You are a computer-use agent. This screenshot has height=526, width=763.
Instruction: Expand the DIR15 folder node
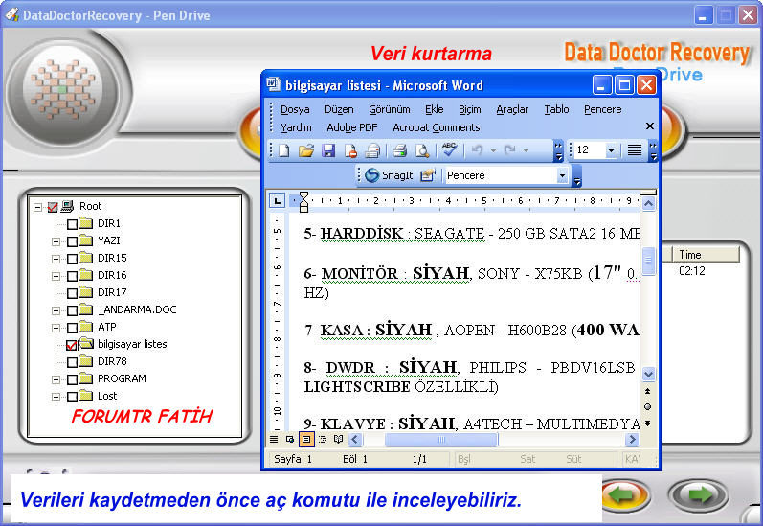56,259
